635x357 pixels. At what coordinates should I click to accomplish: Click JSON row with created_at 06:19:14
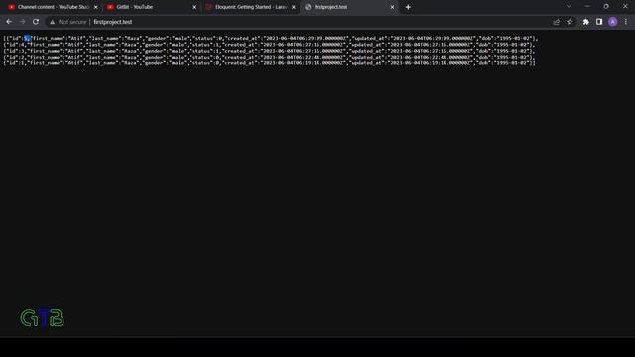tap(269, 63)
